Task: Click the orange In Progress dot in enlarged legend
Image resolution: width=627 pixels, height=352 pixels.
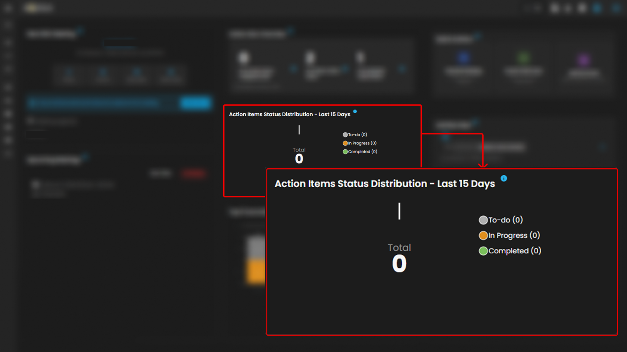Action: [483, 235]
